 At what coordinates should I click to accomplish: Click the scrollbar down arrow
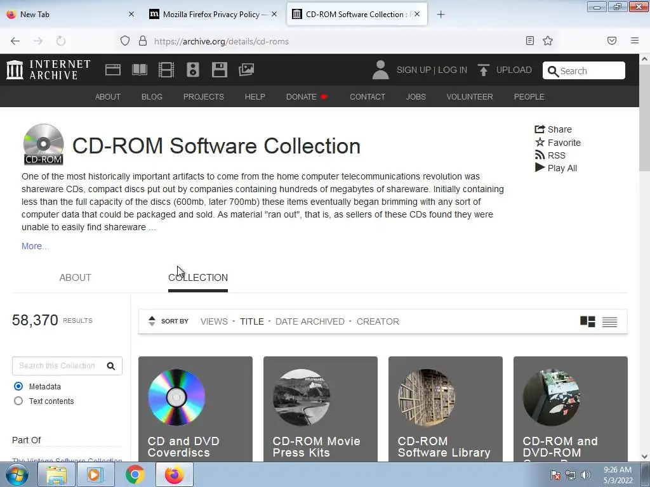pos(644,457)
